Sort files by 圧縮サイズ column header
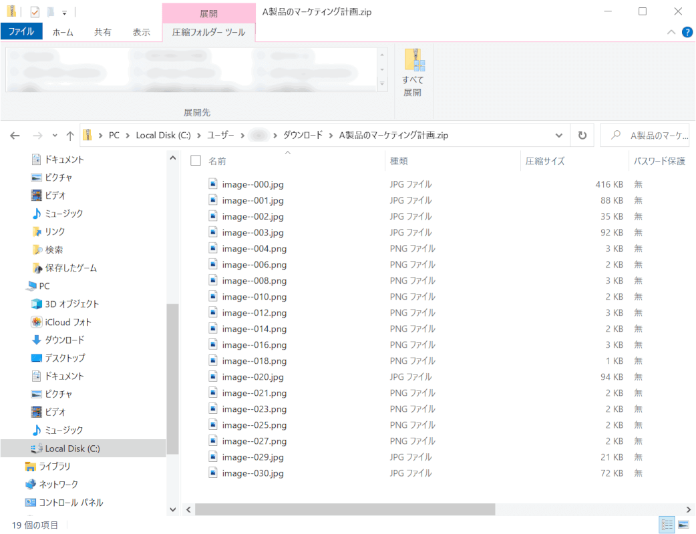This screenshot has width=696, height=534. 545,161
